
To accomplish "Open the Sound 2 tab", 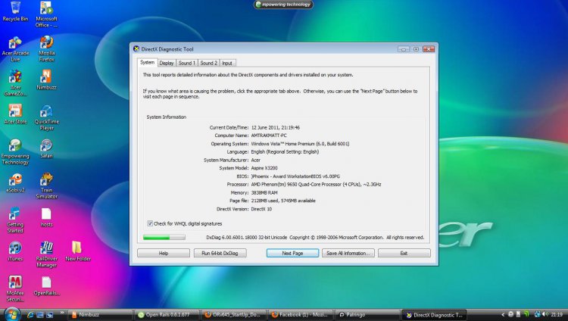I will (209, 63).
